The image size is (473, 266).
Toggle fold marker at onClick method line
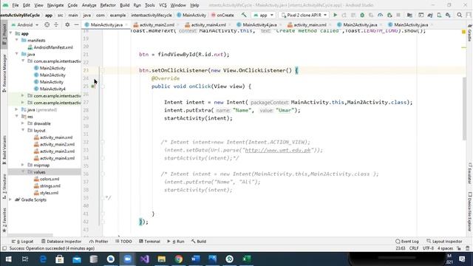[x=103, y=86]
